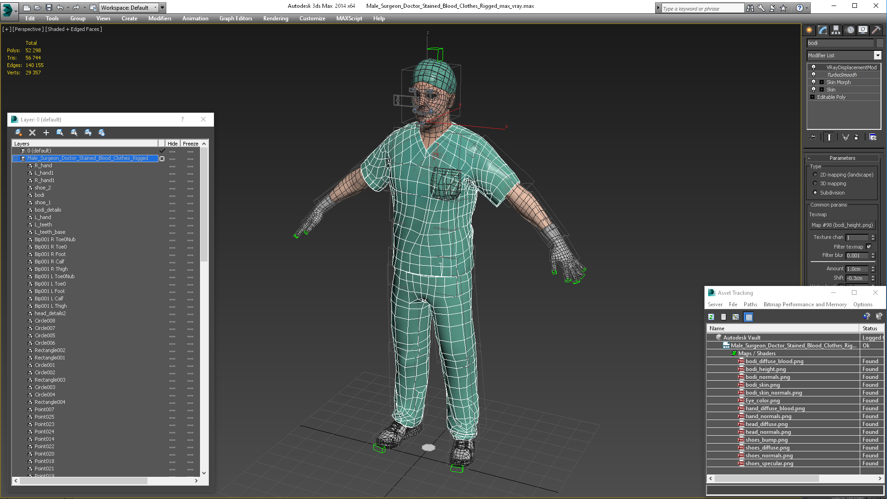
Task: Click the star Favorites icon
Action: pos(784,8)
